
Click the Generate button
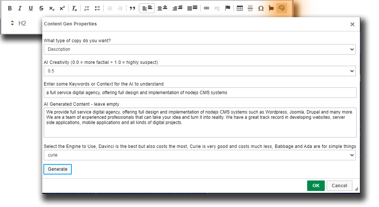[x=58, y=169]
